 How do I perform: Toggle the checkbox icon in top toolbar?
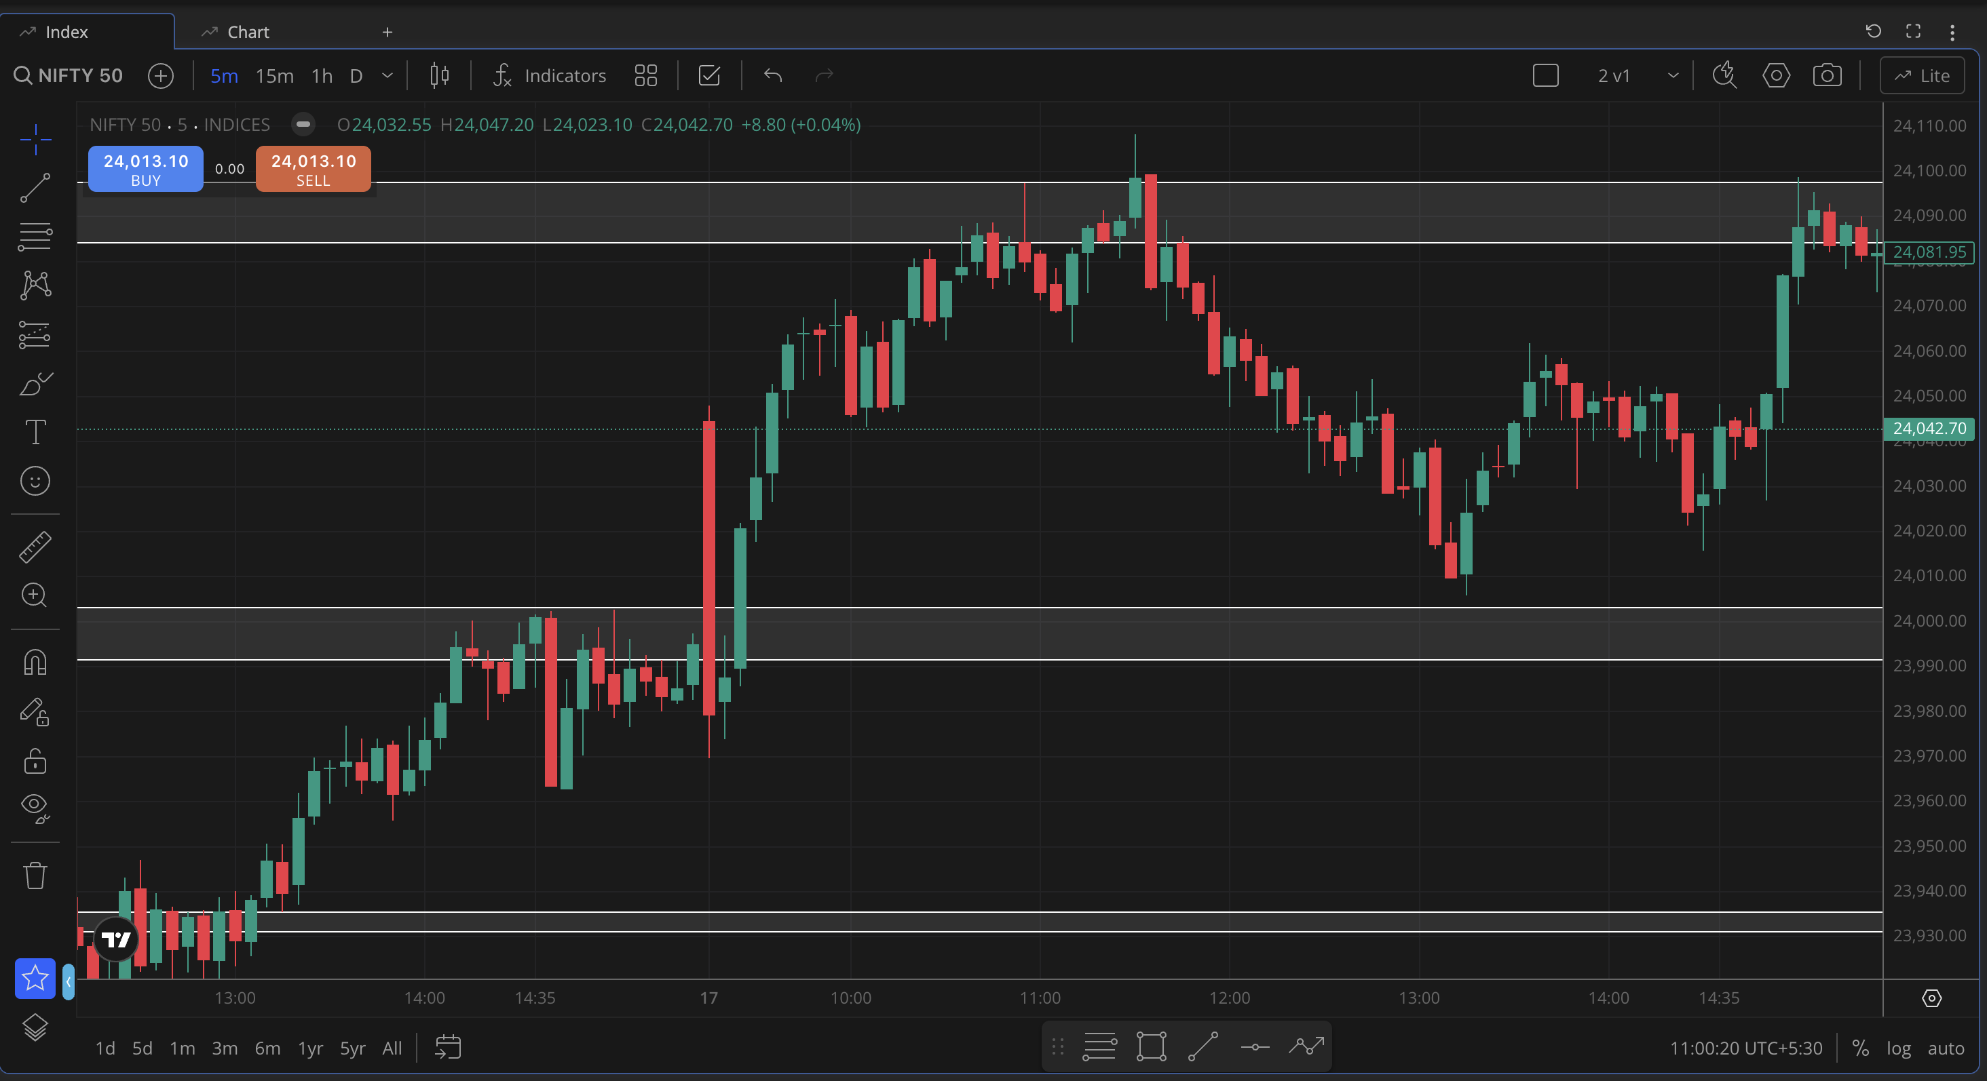point(709,75)
